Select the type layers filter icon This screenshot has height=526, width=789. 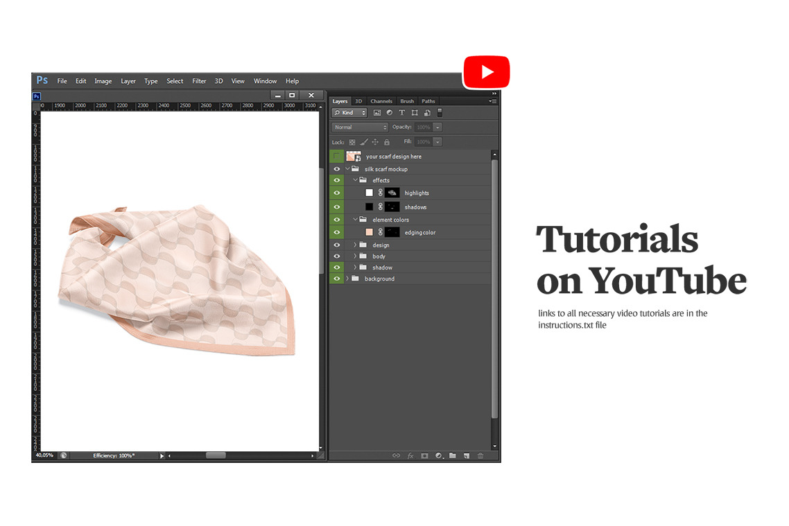click(402, 112)
